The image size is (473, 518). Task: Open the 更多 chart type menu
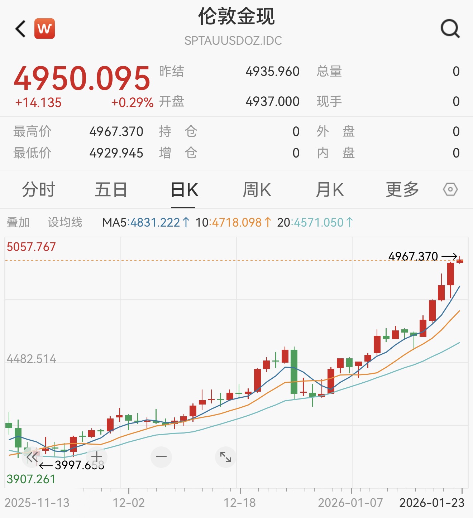(402, 189)
